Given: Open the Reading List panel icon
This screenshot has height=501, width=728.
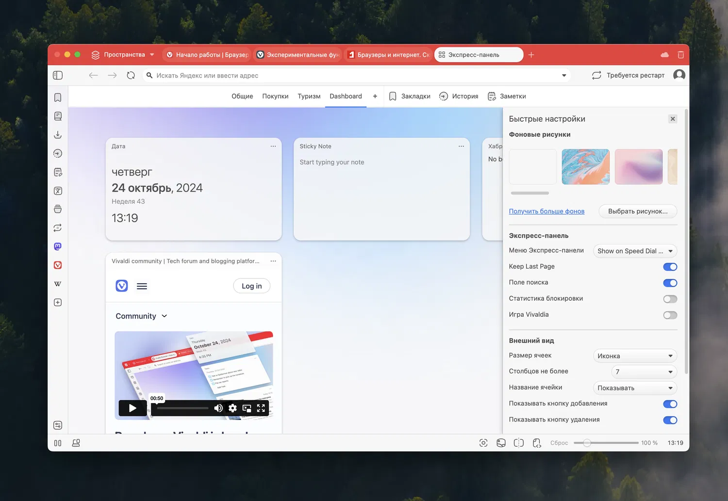Looking at the screenshot, I should pyautogui.click(x=58, y=116).
